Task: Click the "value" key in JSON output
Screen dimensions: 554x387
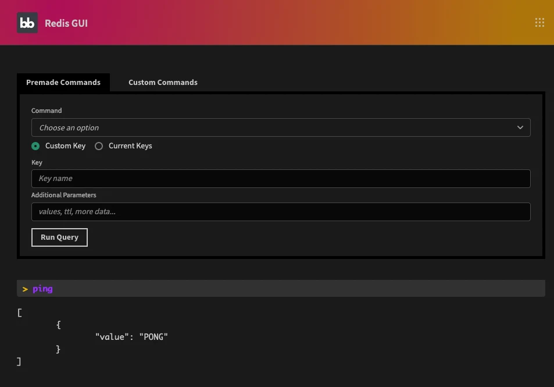Action: (112, 337)
